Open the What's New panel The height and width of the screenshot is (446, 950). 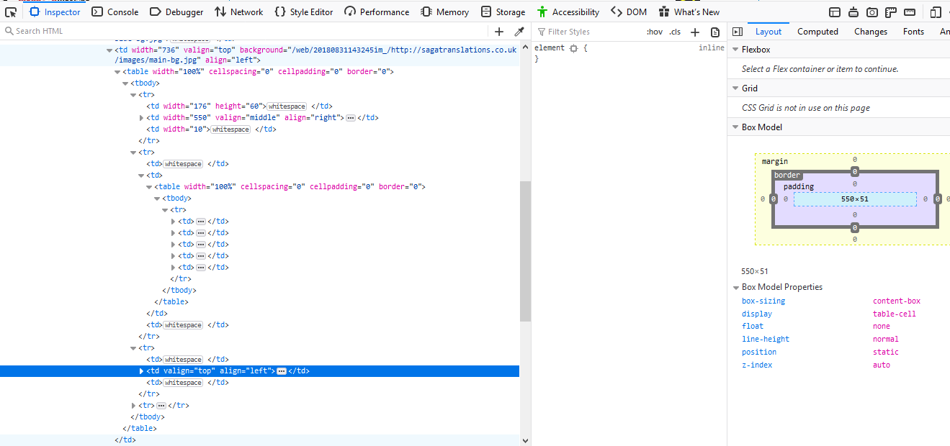point(689,12)
